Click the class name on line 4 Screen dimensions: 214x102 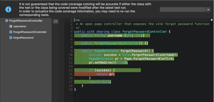pos(145,32)
